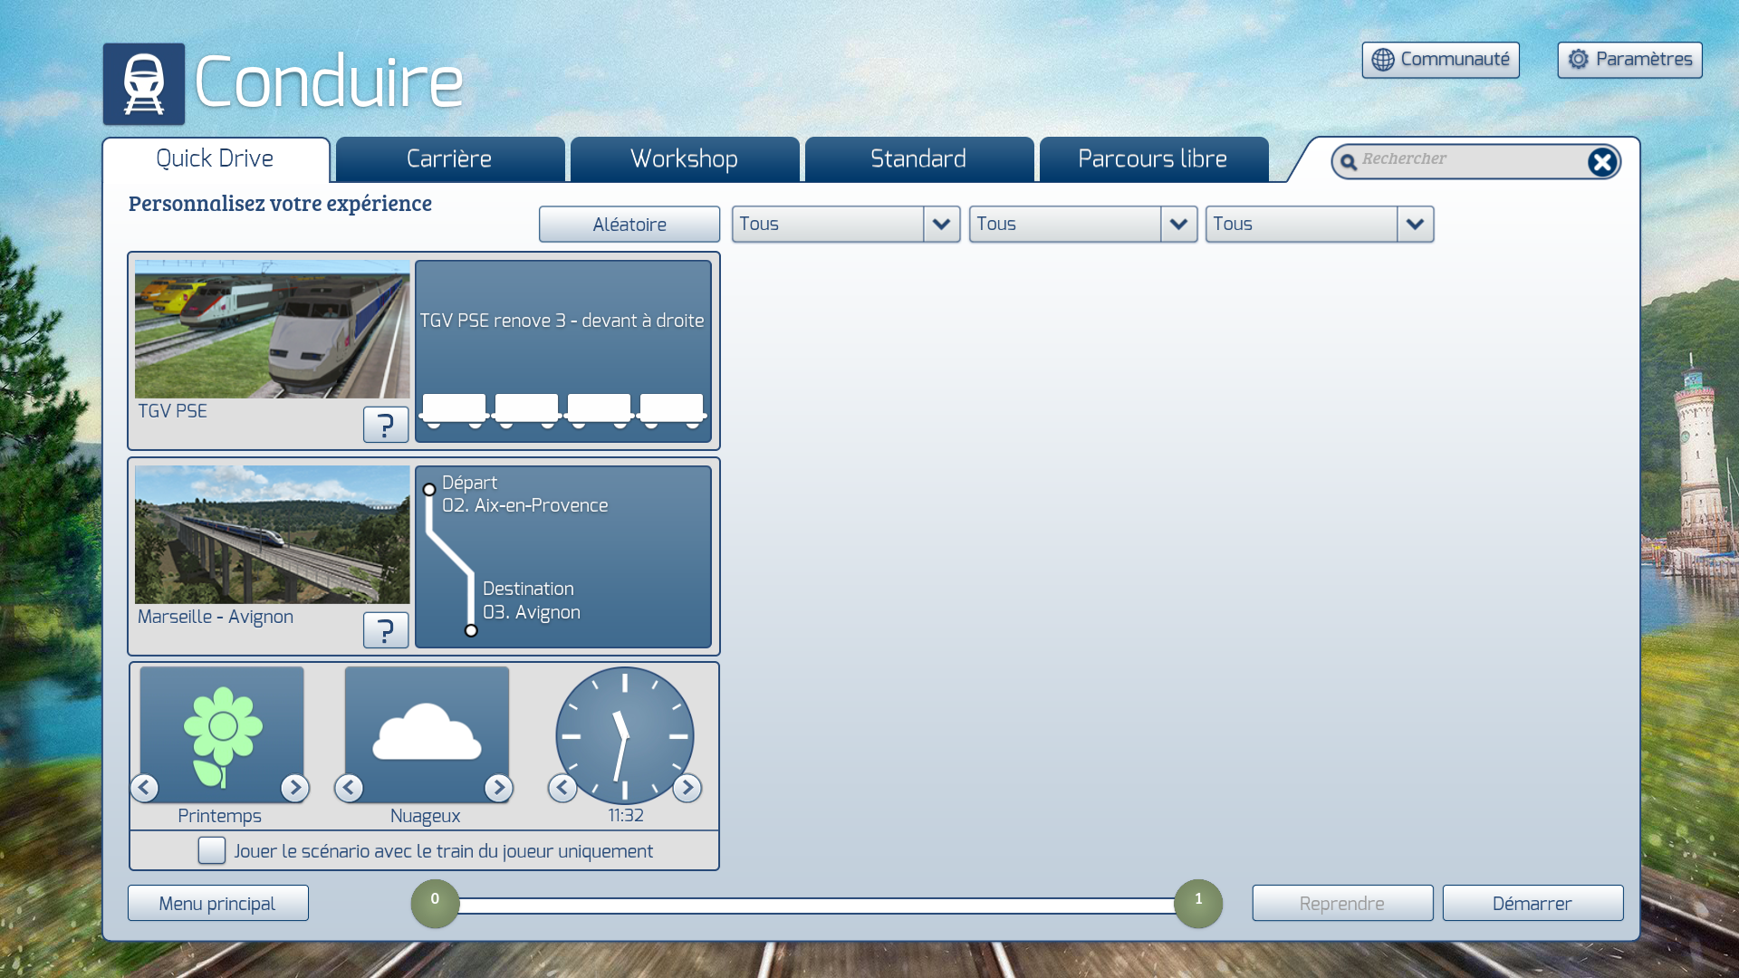Screen dimensions: 1739x978
Task: Advance the clock time with right arrow
Action: click(687, 788)
